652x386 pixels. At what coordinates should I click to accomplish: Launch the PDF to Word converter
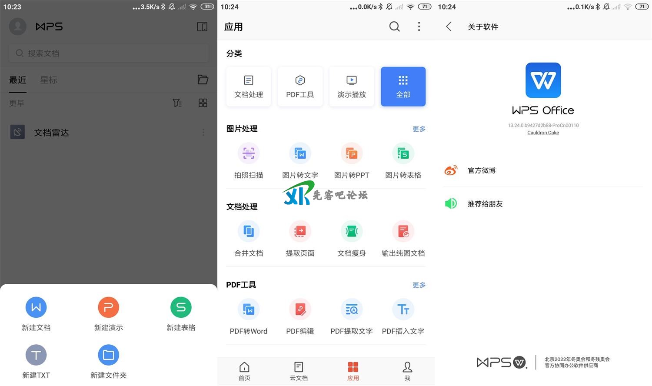tap(249, 310)
